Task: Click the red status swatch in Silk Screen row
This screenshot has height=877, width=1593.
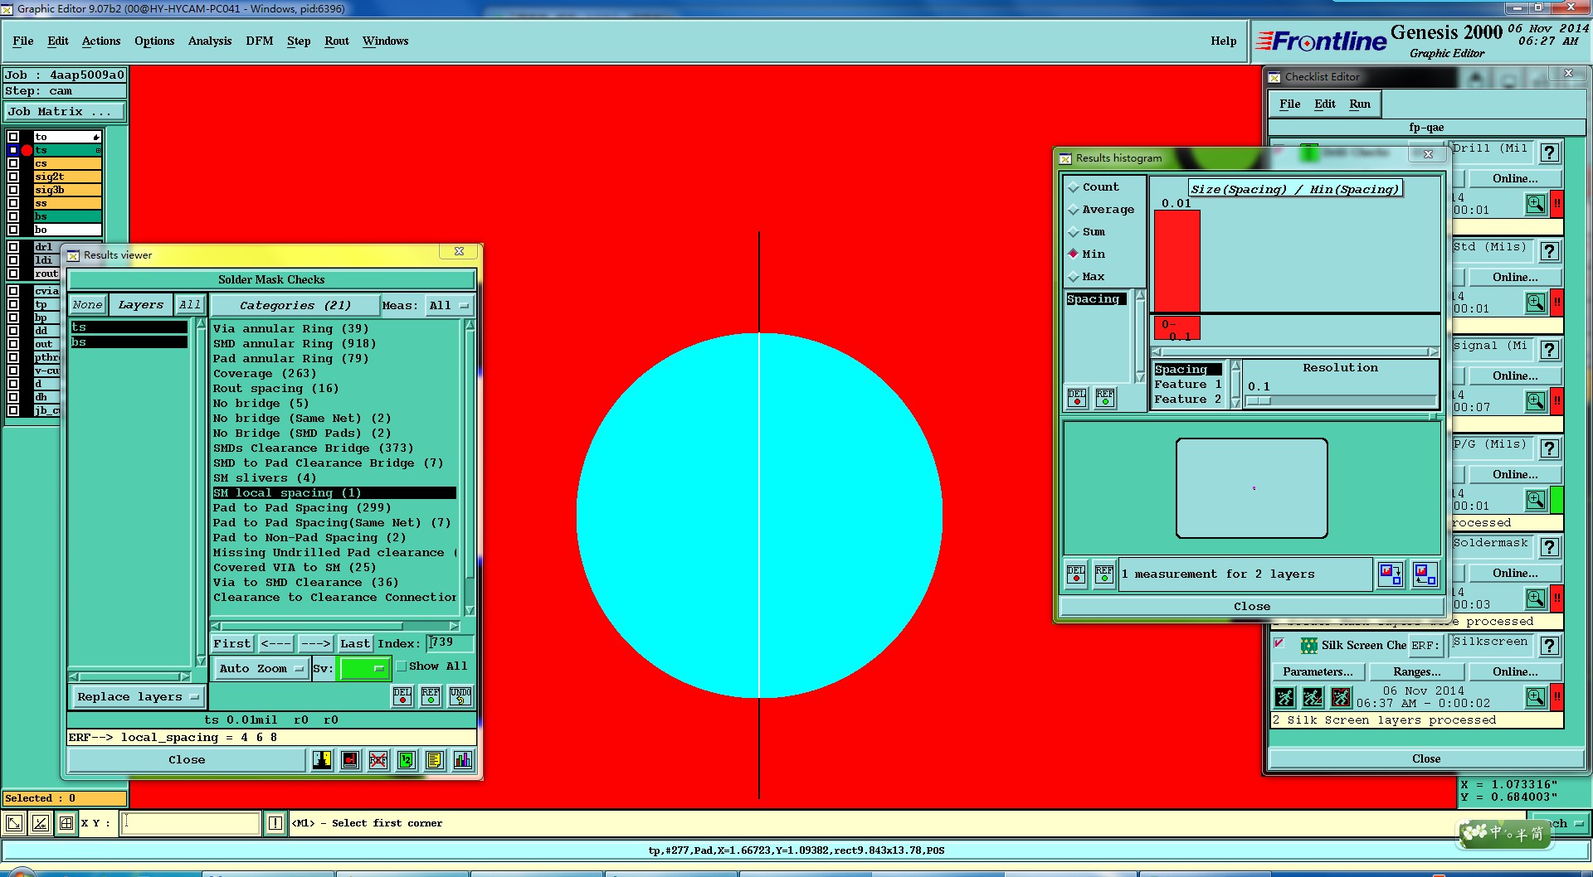Action: tap(1557, 697)
